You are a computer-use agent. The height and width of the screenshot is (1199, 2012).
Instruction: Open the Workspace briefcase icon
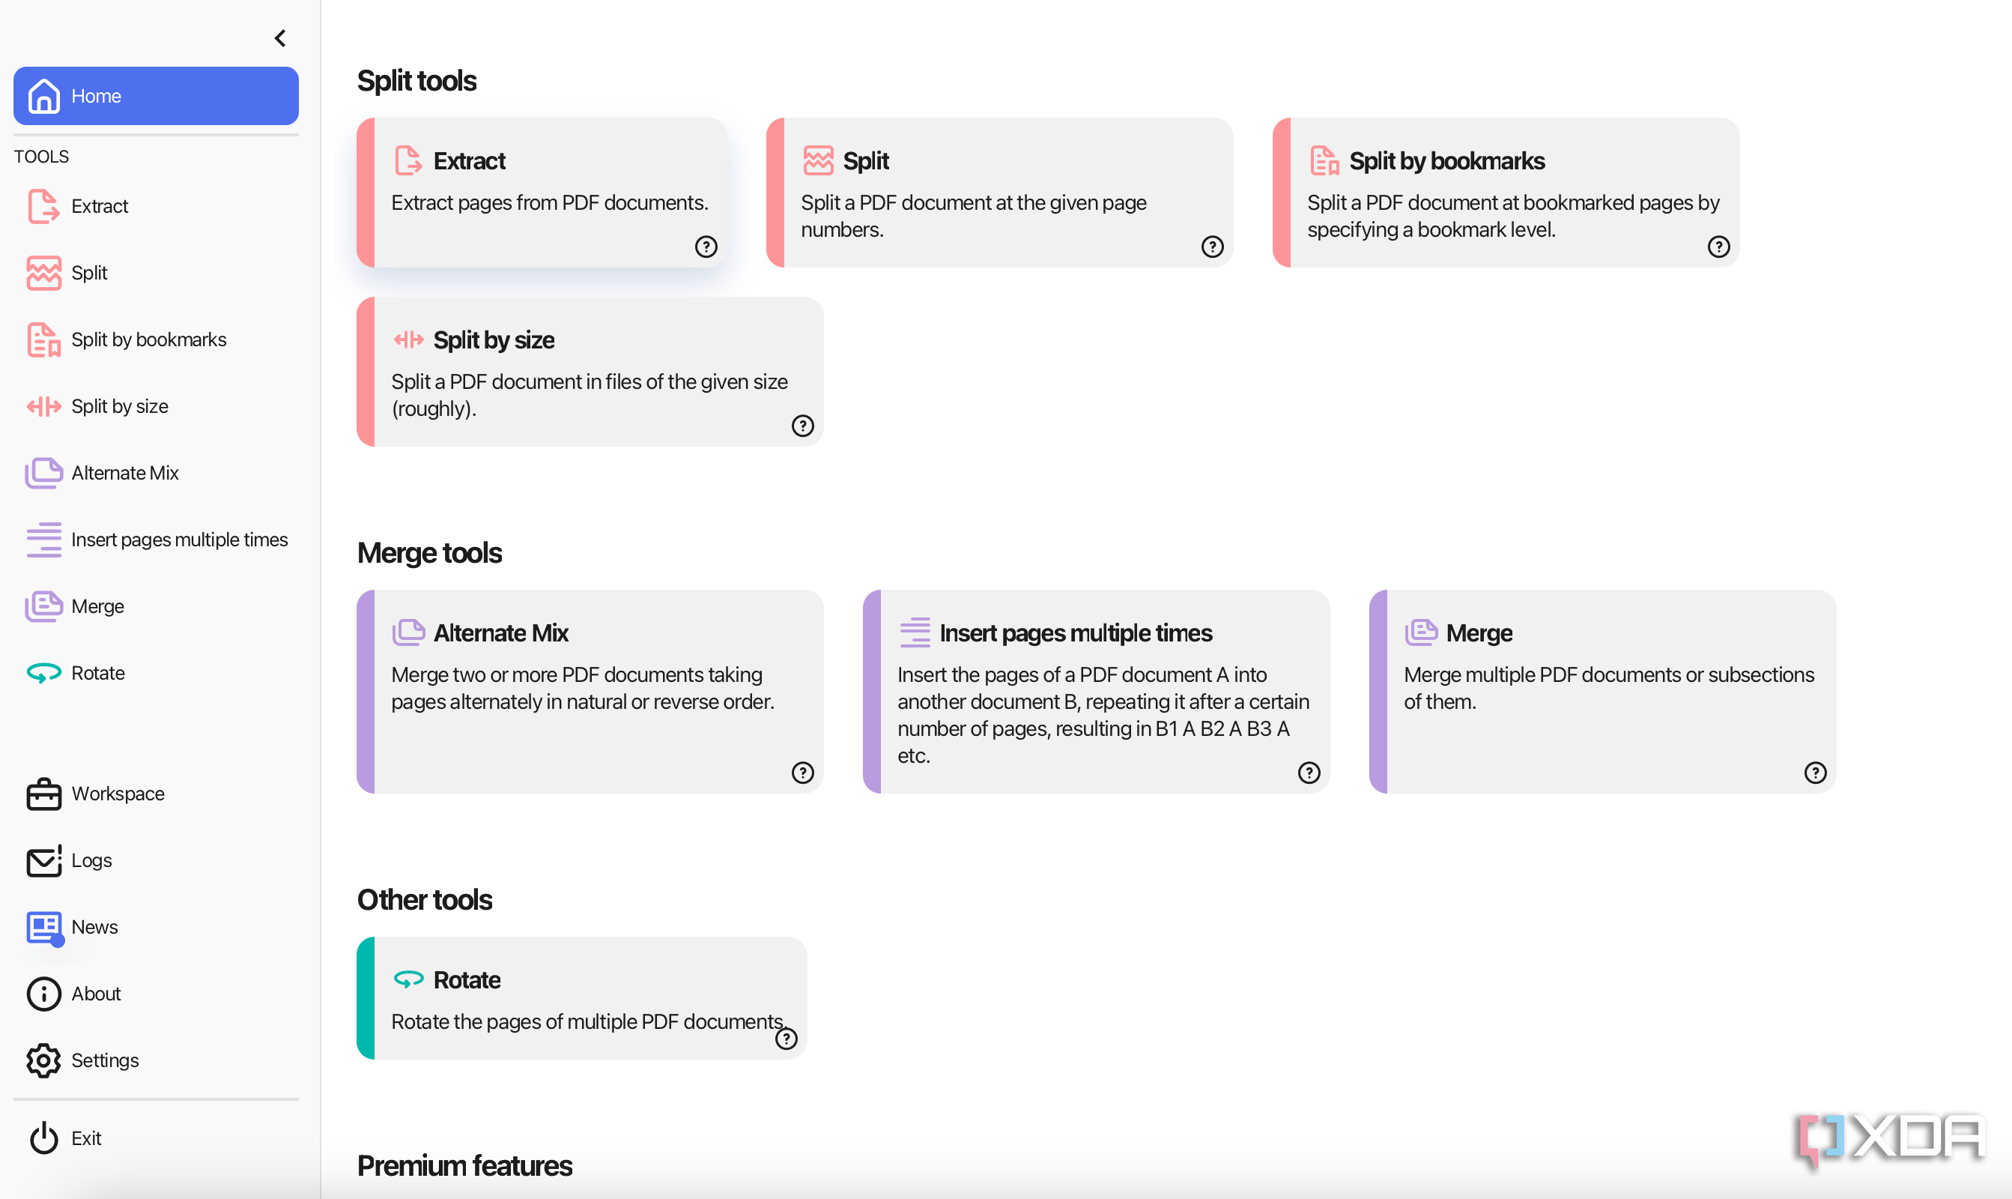(43, 794)
